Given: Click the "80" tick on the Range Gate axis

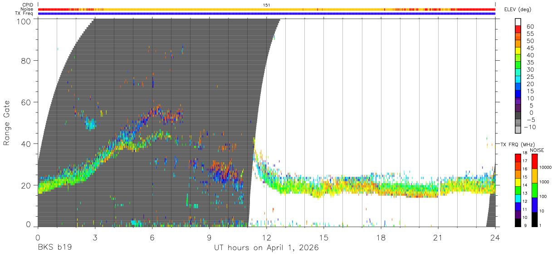Looking at the screenshot, I should pos(27,60).
